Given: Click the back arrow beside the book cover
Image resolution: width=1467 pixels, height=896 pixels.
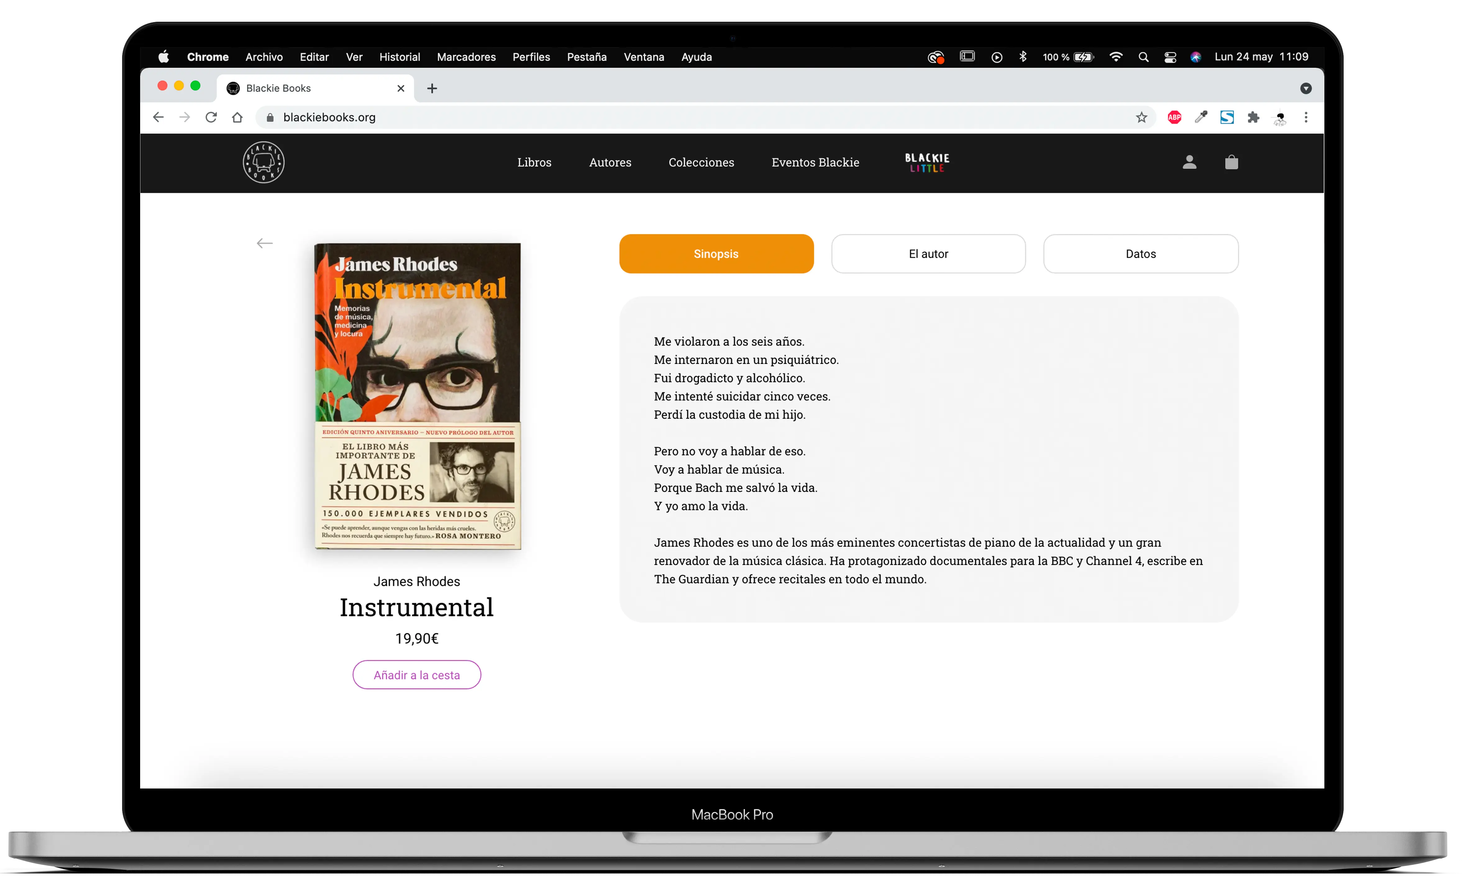Looking at the screenshot, I should click(x=264, y=243).
